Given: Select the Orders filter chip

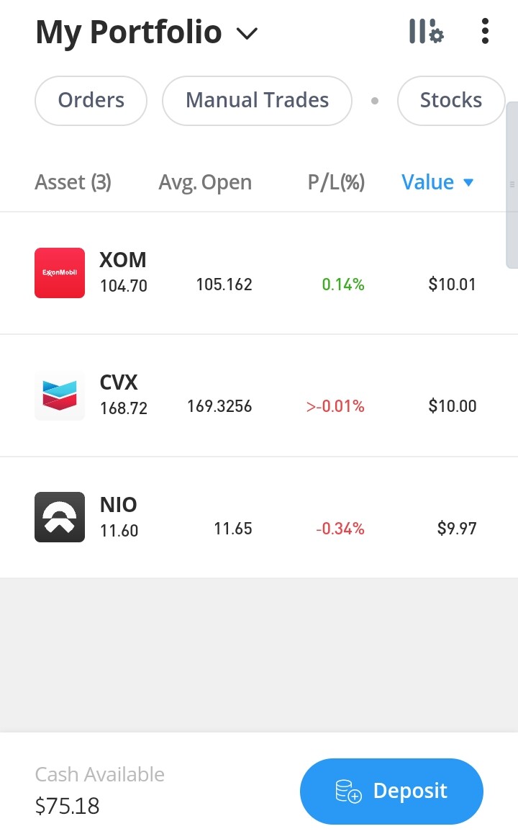Looking at the screenshot, I should pyautogui.click(x=91, y=101).
